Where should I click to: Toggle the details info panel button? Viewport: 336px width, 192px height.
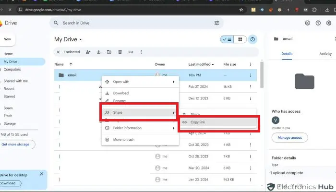(x=252, y=39)
